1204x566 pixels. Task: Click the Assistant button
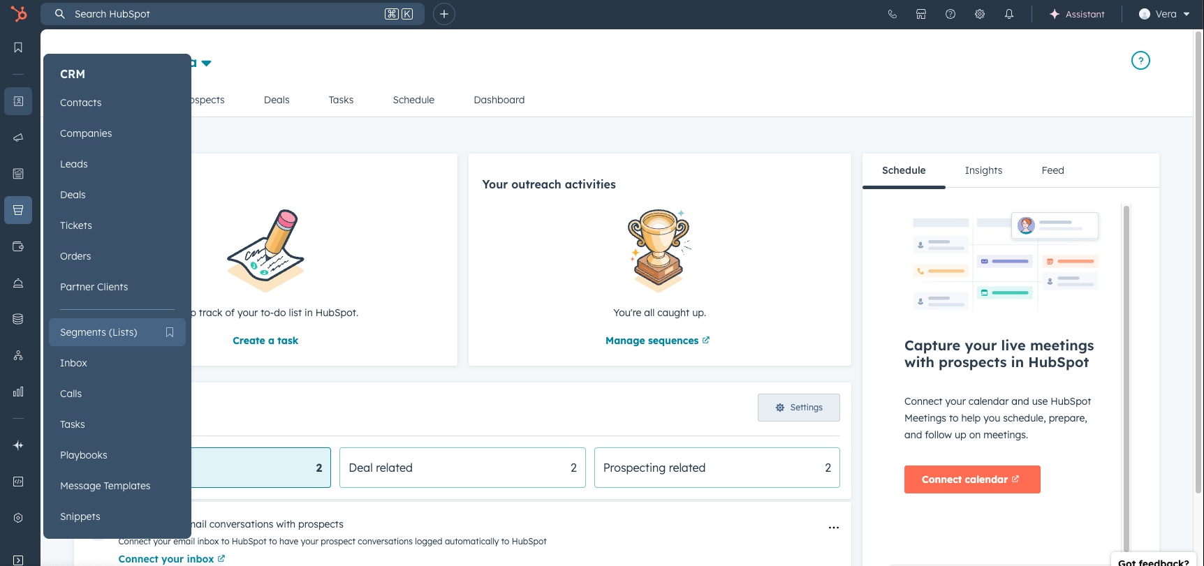coord(1077,14)
